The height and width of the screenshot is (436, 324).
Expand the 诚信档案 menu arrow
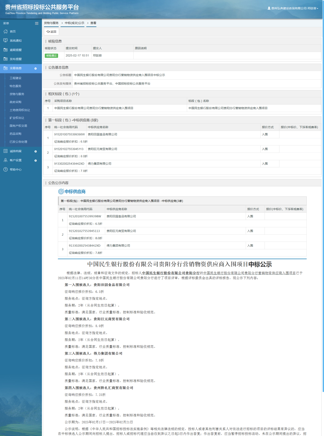(x=36, y=152)
